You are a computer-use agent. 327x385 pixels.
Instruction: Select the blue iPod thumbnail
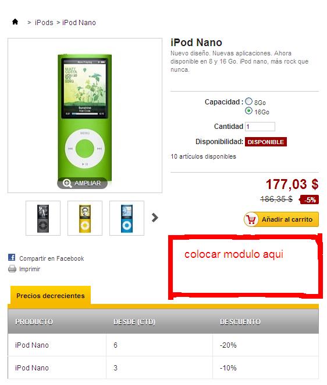click(127, 218)
